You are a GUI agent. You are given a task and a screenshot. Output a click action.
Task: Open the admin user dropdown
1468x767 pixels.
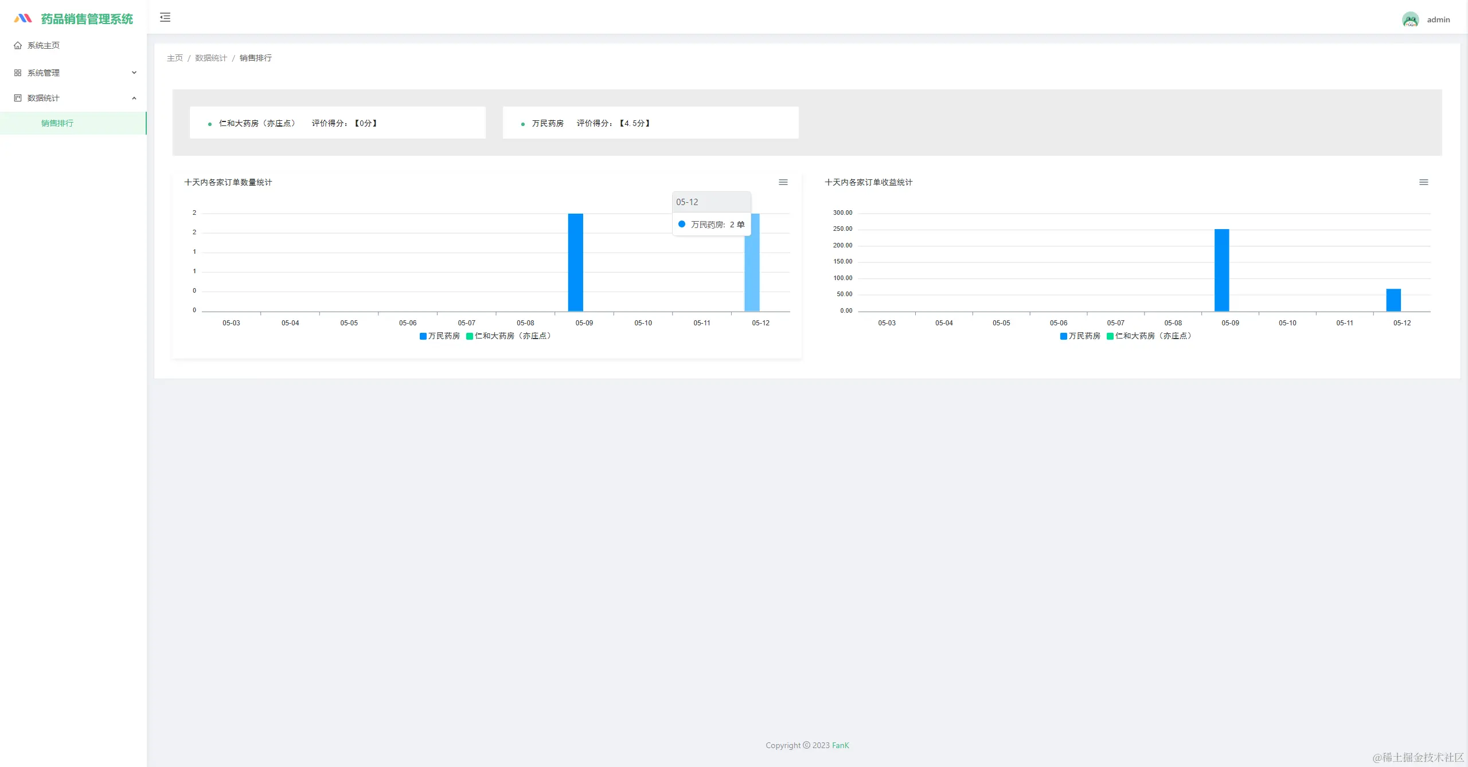tap(1438, 19)
